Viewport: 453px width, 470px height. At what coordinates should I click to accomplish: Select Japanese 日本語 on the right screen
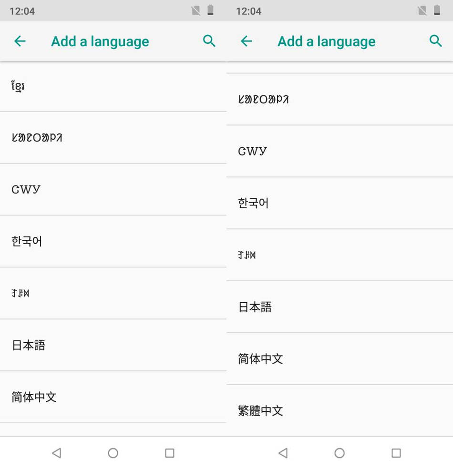click(x=340, y=307)
